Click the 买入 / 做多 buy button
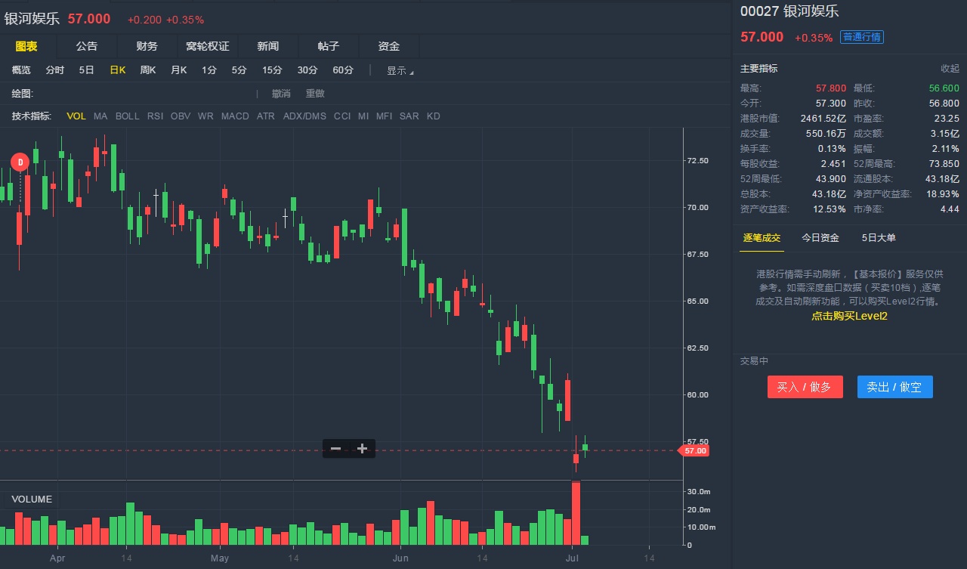The width and height of the screenshot is (967, 569). point(805,387)
